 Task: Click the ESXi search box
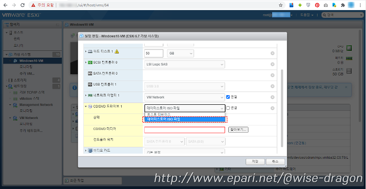[342, 15]
